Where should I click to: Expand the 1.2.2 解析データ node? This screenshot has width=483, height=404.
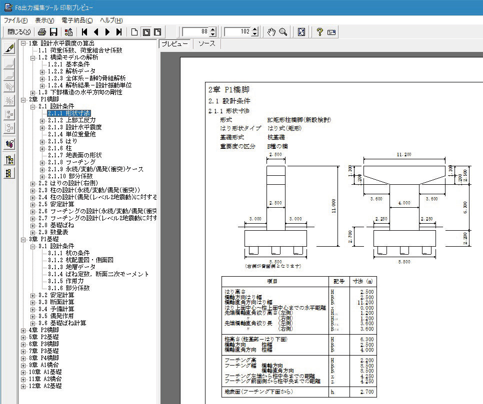pos(42,72)
